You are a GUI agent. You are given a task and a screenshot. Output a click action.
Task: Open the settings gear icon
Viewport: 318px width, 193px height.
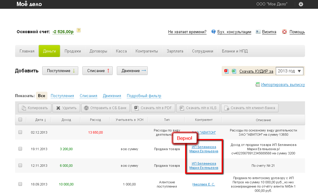(300, 4)
